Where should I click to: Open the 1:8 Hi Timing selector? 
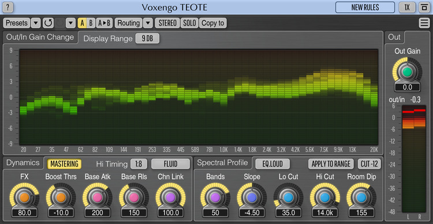(x=139, y=164)
